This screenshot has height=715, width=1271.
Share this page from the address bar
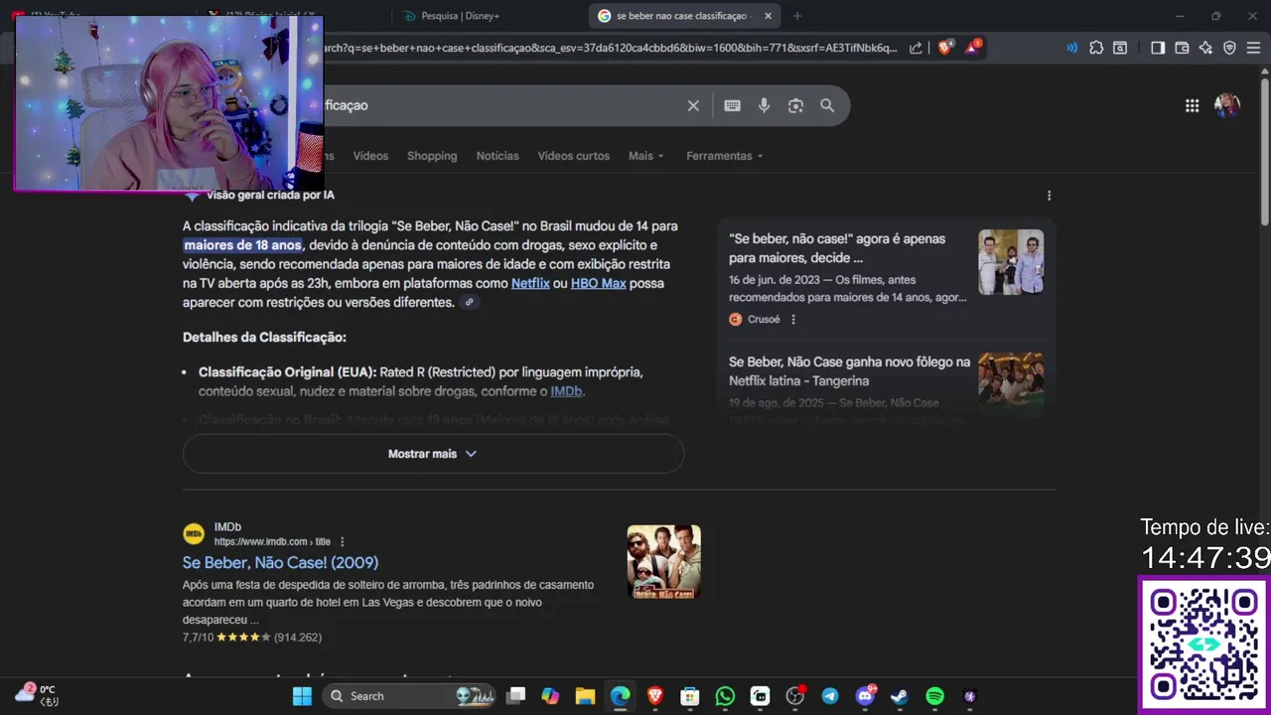pyautogui.click(x=916, y=48)
